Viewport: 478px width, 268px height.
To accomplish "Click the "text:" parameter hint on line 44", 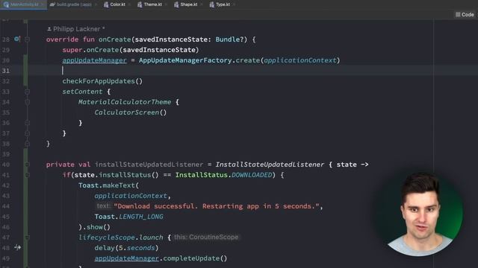I will (x=103, y=206).
